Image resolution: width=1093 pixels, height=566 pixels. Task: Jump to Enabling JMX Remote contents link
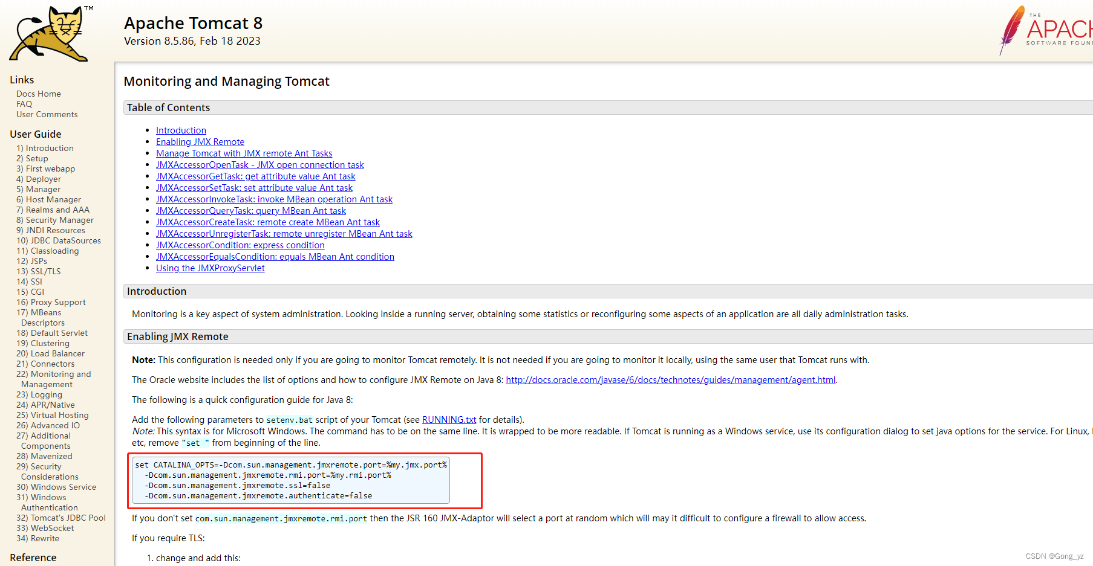(x=200, y=141)
